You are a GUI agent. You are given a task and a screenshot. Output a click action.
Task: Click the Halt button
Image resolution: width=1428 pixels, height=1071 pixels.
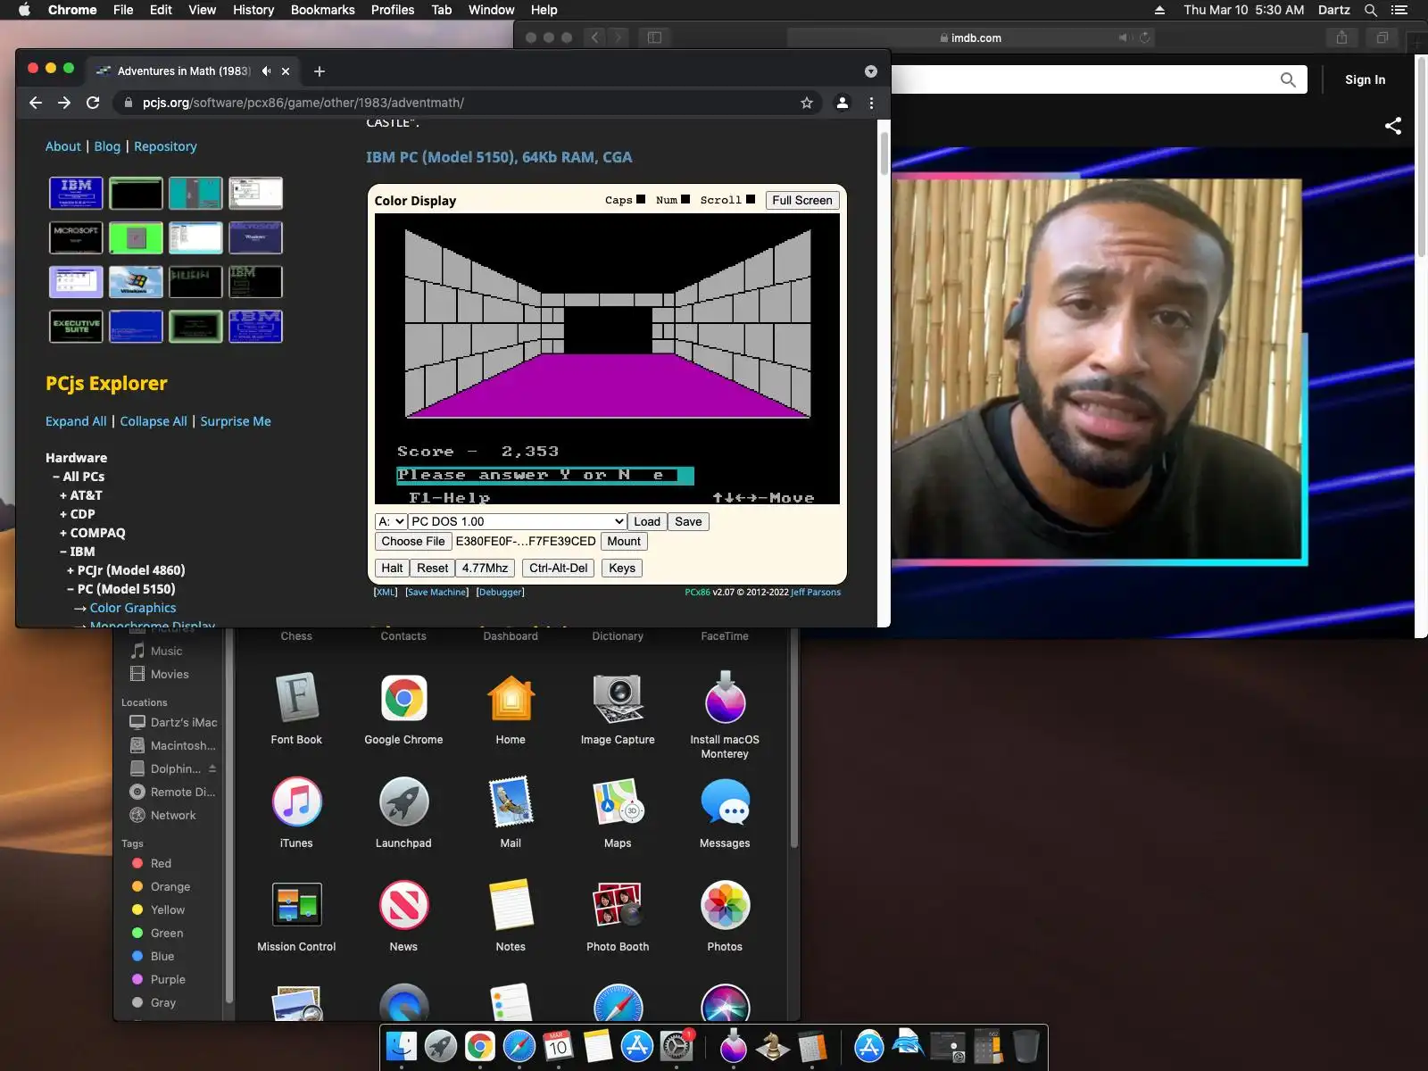[x=392, y=568]
